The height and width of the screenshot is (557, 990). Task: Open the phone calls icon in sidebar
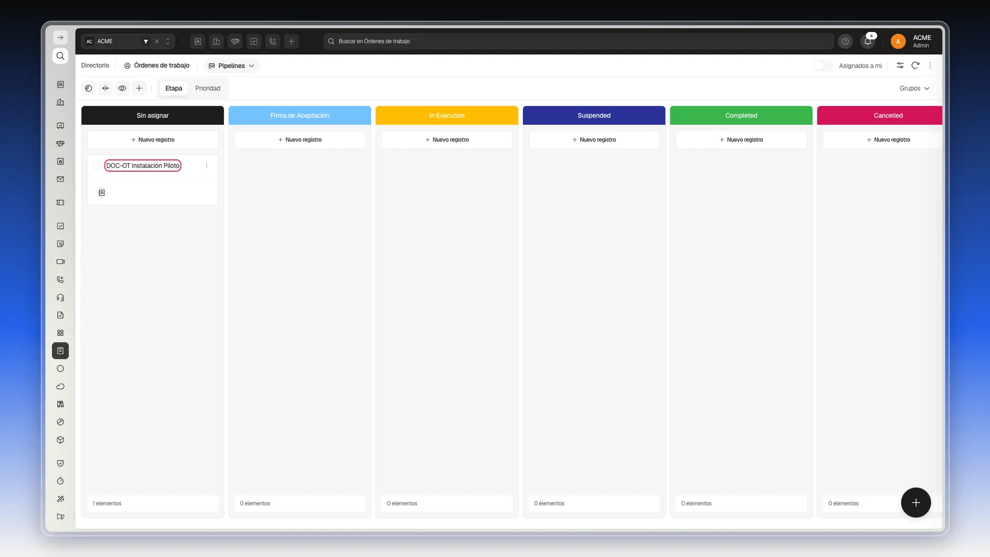point(60,280)
